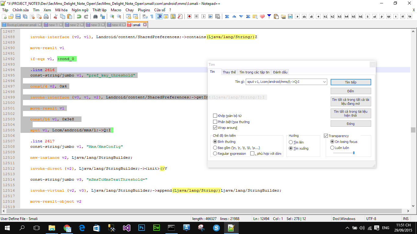Click the h1 tag toolbar button

325,16
